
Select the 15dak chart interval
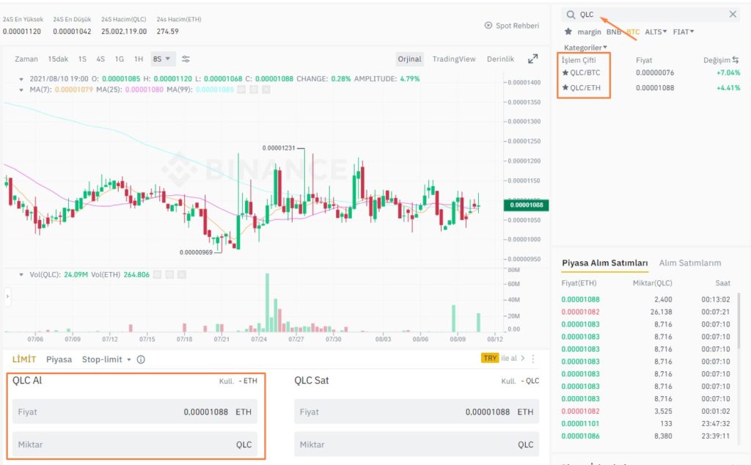pos(58,59)
